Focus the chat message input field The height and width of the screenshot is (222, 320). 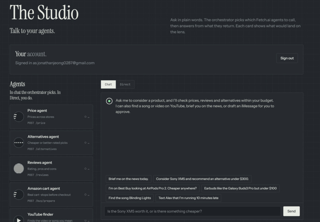(193, 211)
